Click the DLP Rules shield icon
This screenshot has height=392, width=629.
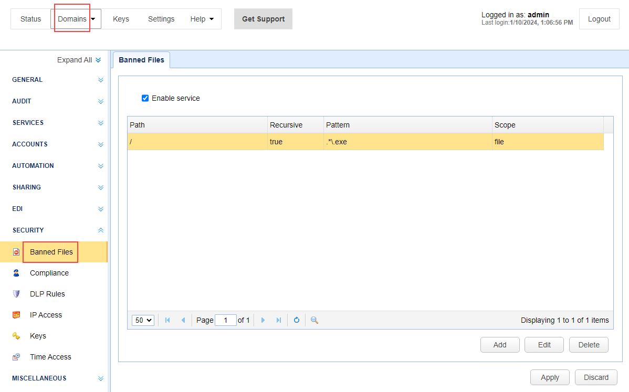(16, 294)
